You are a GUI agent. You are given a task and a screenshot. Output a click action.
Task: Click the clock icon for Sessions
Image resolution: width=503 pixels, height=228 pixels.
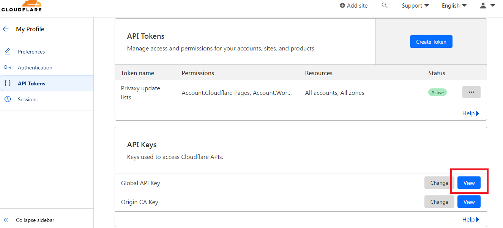(8, 99)
